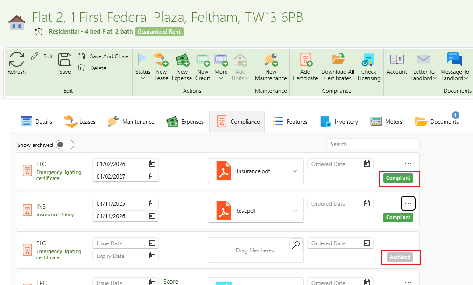Click the Insurance Policy certificate name
473x285 pixels.
tap(55, 215)
